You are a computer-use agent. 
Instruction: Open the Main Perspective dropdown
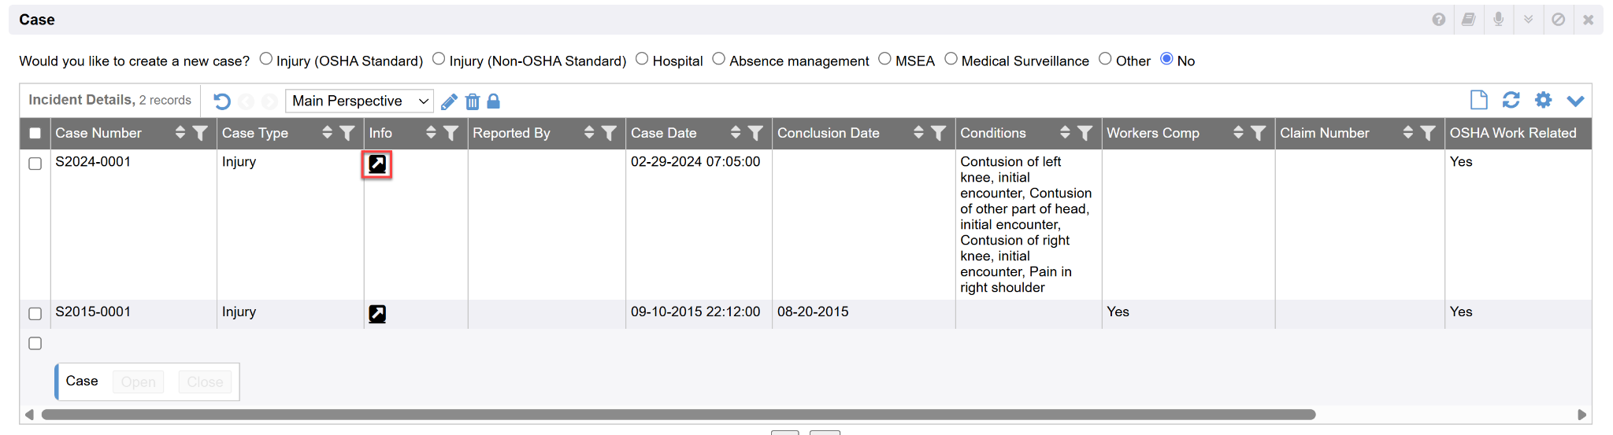pyautogui.click(x=359, y=101)
